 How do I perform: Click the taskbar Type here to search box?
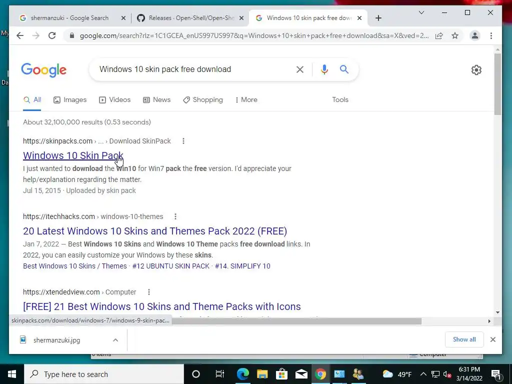point(104,374)
